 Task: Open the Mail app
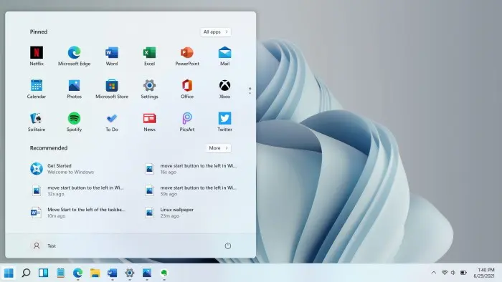pos(224,56)
